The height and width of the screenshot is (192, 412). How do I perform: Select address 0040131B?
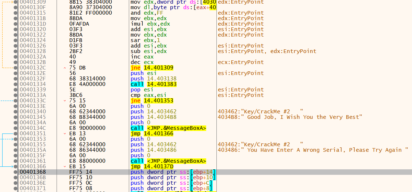point(32,18)
